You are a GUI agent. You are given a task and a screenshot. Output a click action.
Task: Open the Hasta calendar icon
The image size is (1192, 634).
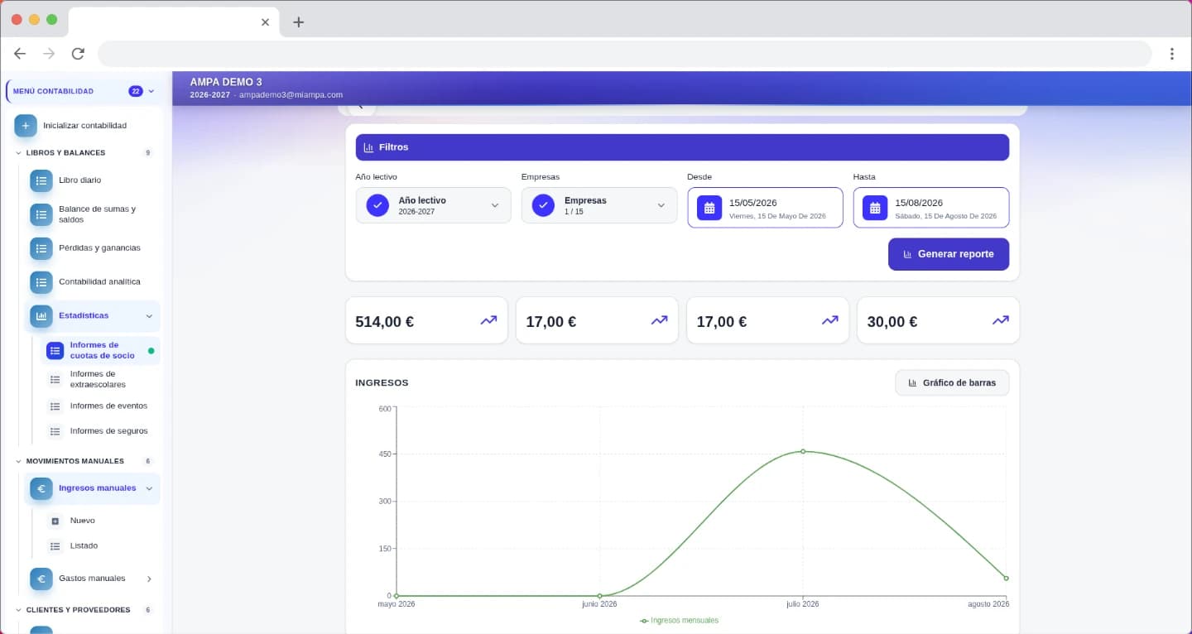pos(875,208)
